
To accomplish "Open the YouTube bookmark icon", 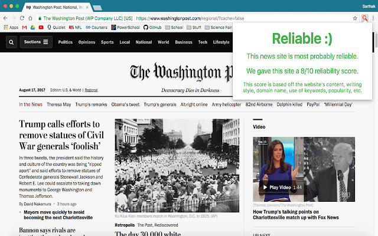I will (41, 28).
